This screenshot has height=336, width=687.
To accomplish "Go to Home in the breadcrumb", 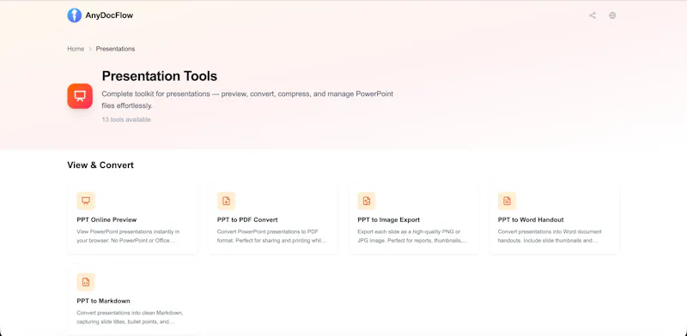I will click(76, 49).
